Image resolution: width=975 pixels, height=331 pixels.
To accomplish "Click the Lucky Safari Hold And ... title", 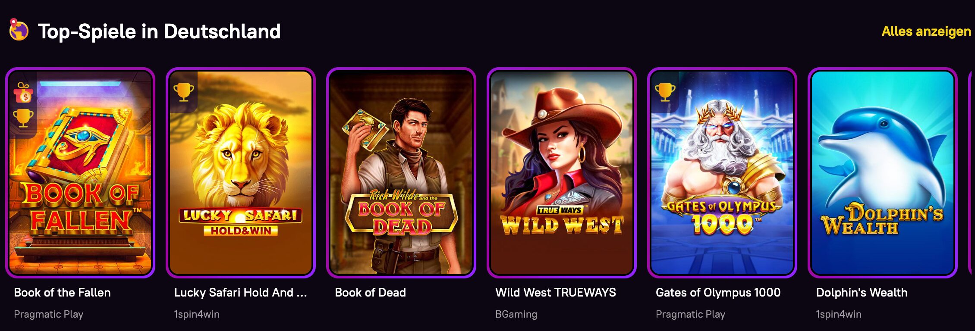I will [241, 293].
